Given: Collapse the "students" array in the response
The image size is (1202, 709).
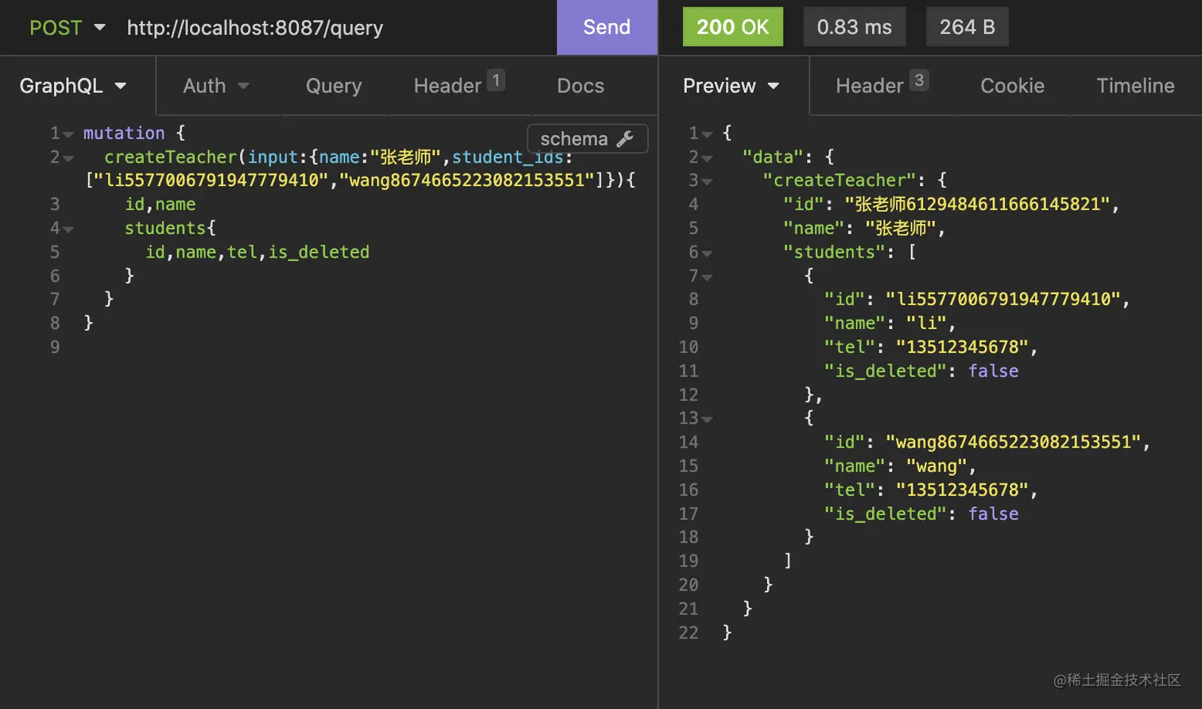Looking at the screenshot, I should click(708, 254).
